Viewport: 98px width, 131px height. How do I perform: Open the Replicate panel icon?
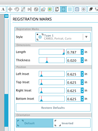point(36,9)
